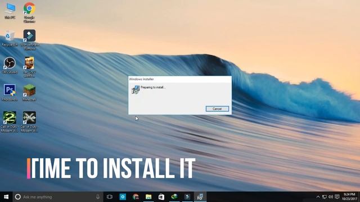Open Google Chrome desktop shortcut
Screen dimensions: 360x202
tap(29, 12)
